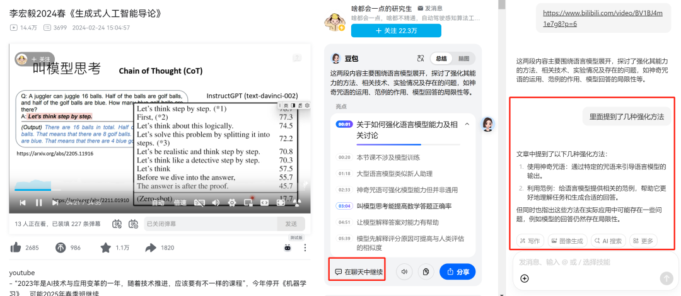This screenshot has width=681, height=296.
Task: Click the help icon at video top-right
Action: coord(297,57)
